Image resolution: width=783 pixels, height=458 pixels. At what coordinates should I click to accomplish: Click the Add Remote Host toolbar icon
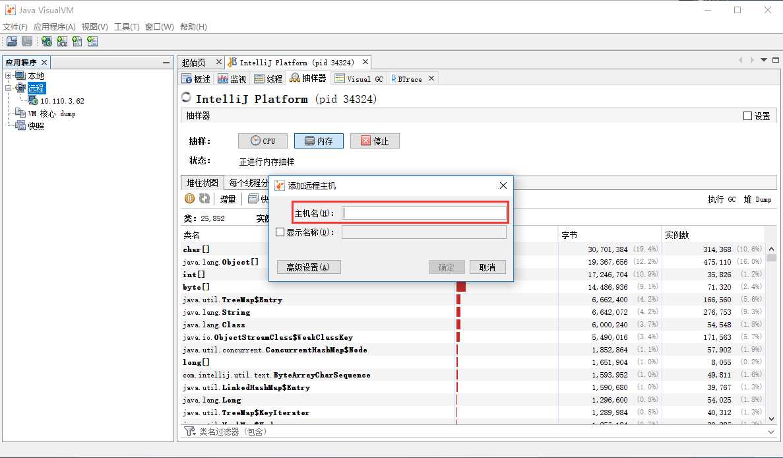46,42
